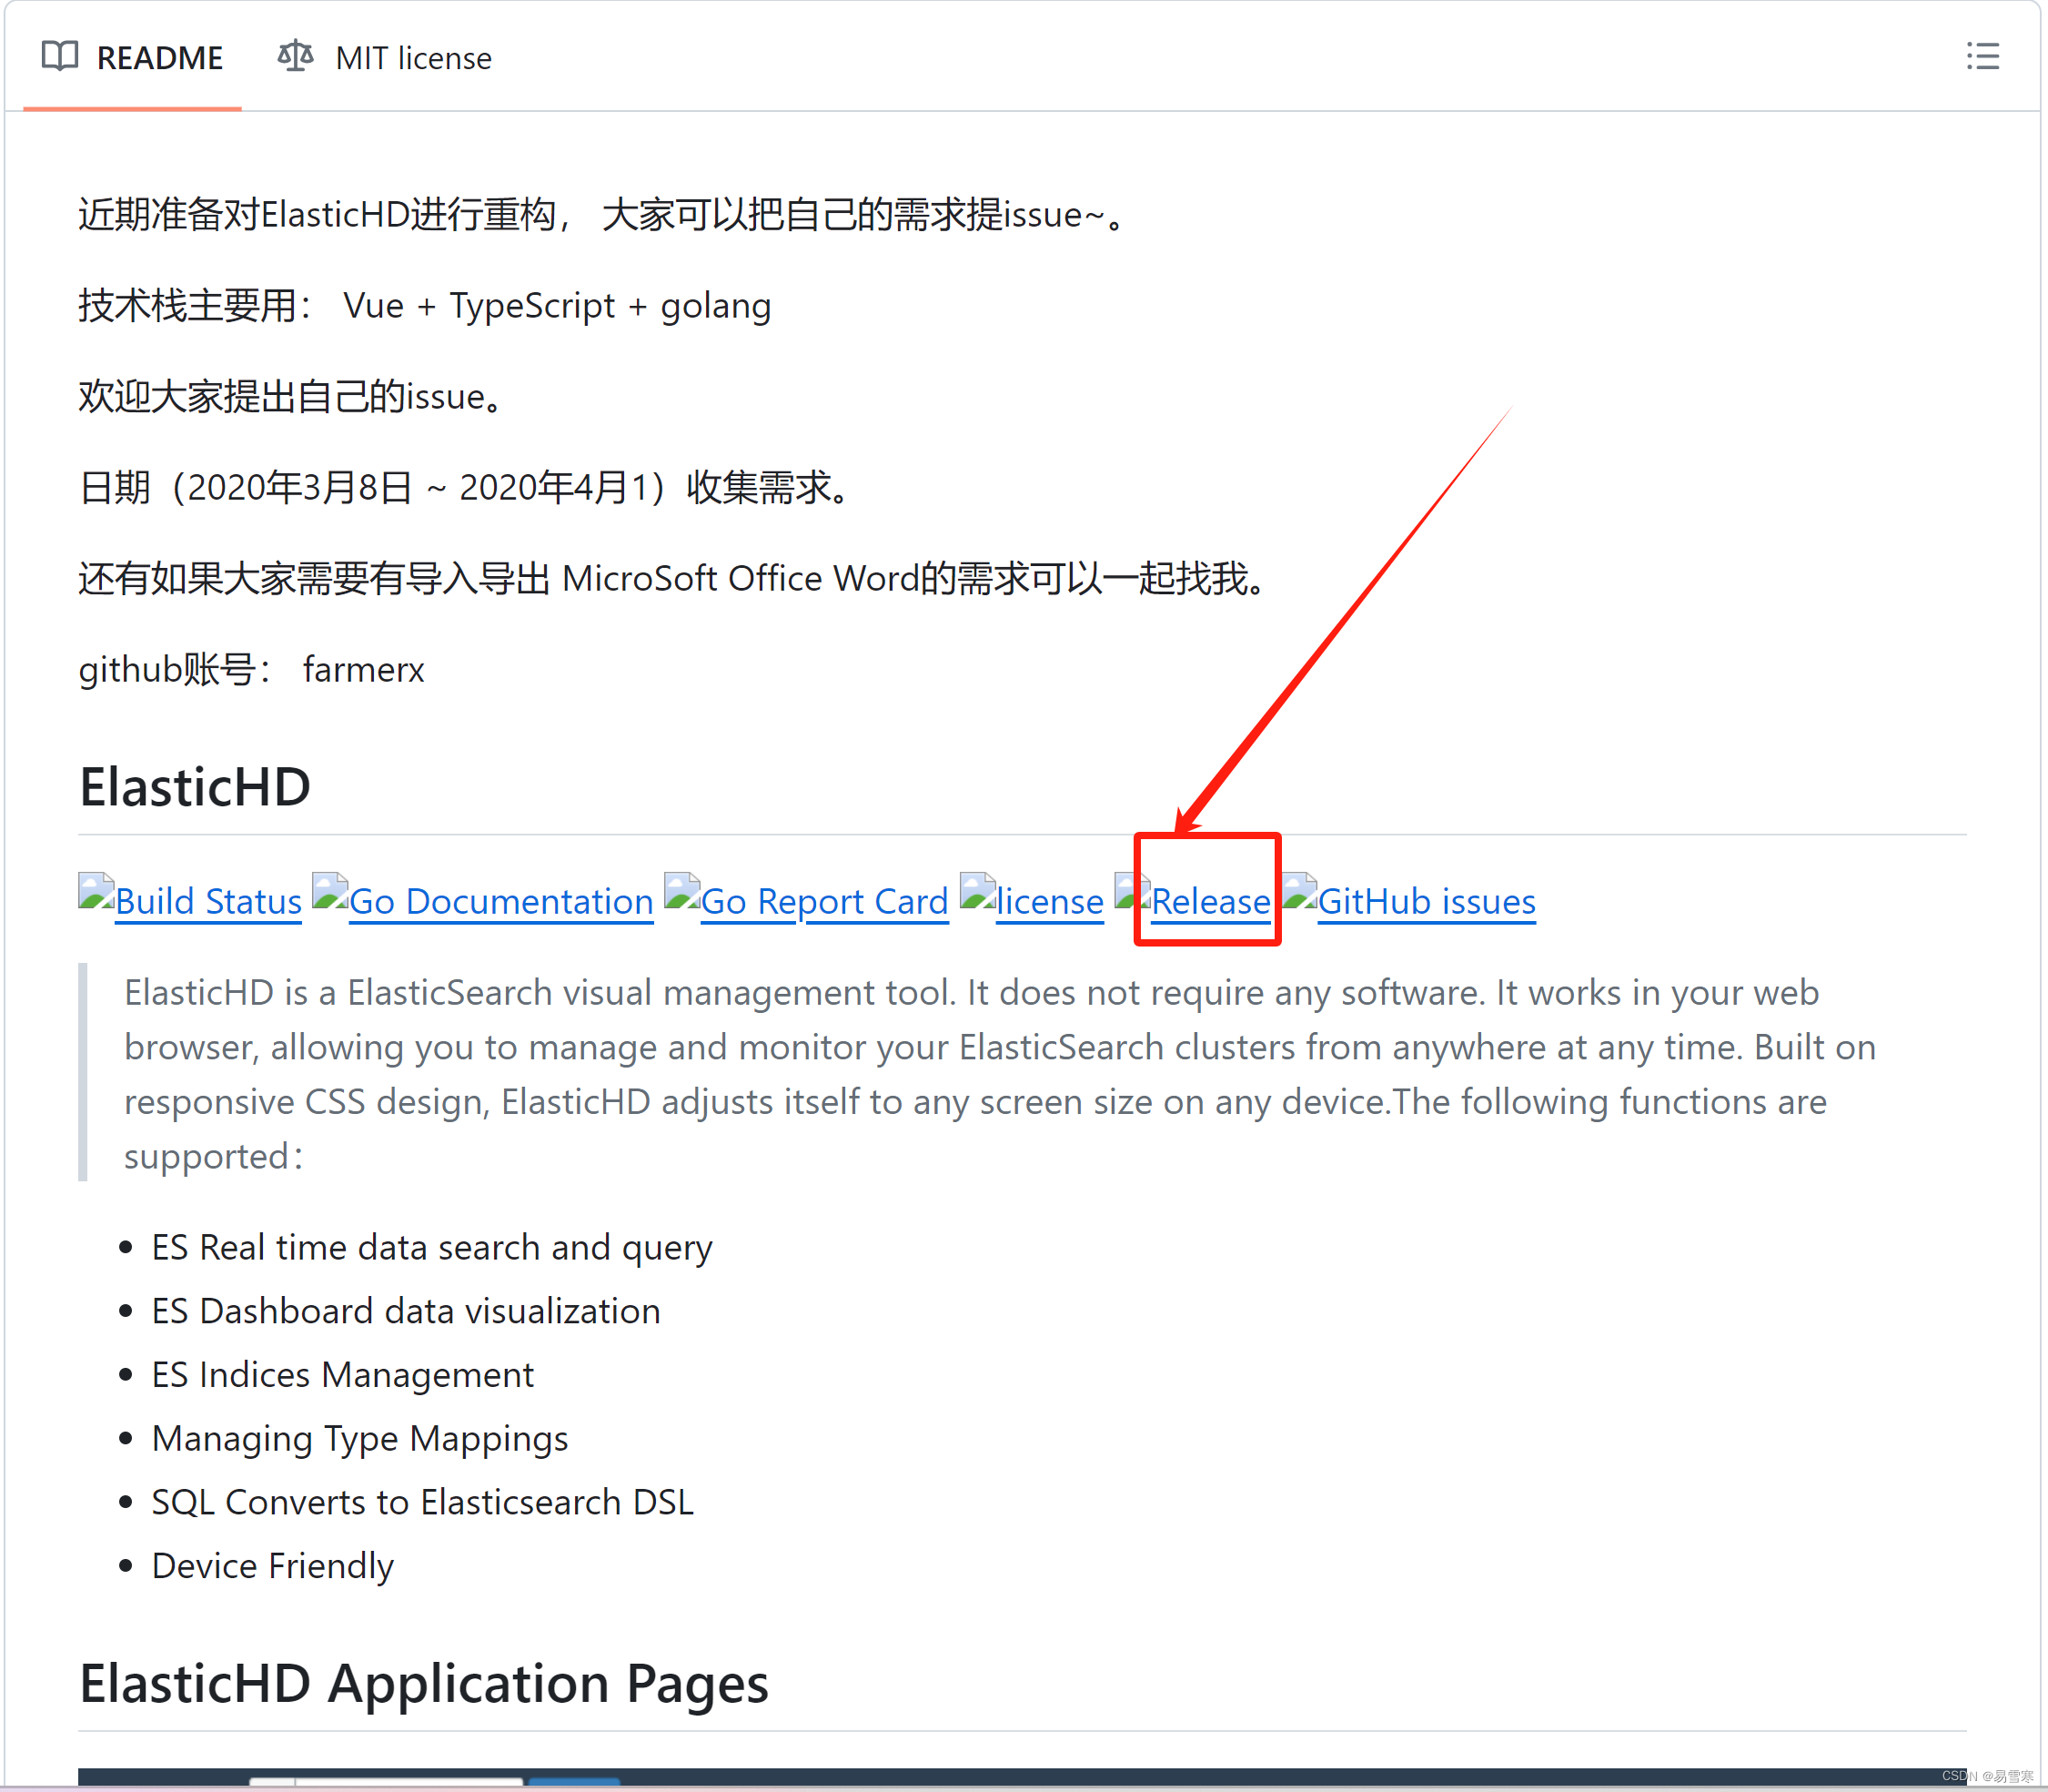The image size is (2048, 1792).
Task: Open the GitHub issues badge link
Action: click(x=1427, y=901)
